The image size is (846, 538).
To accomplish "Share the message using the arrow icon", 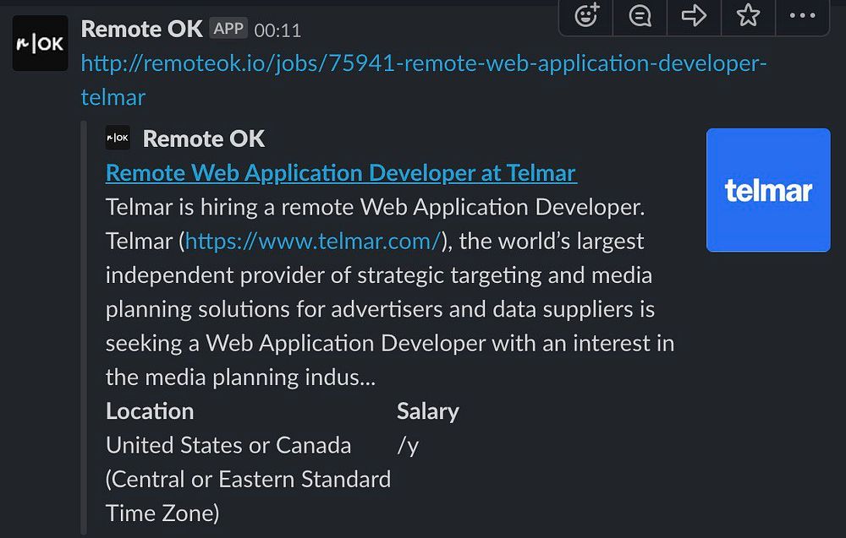I will (694, 15).
